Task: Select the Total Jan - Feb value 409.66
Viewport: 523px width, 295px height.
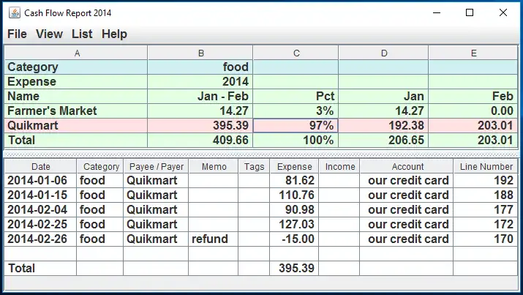Action: (200, 141)
